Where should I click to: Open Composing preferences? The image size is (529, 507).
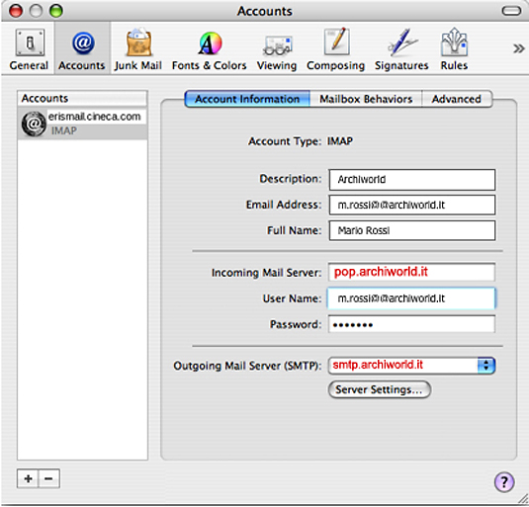pos(335,49)
